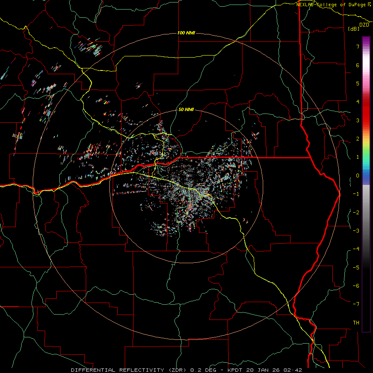
Task: Click the "2" tick label on the scale
Action: pos(358,139)
